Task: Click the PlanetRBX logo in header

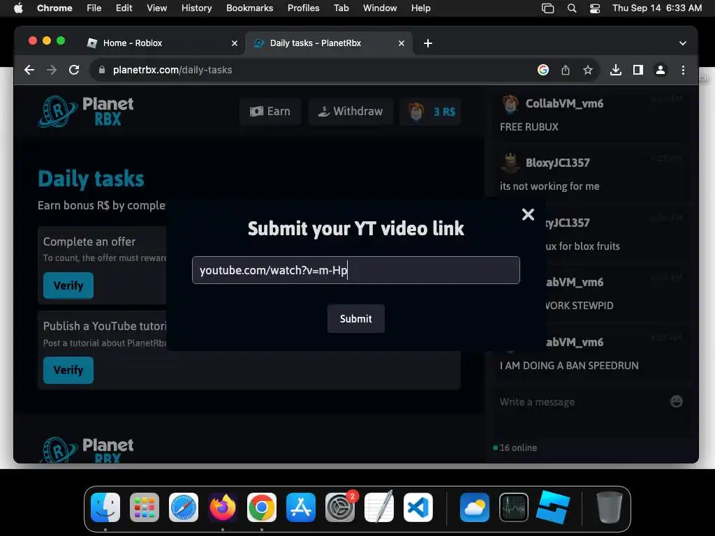Action: pos(86,111)
